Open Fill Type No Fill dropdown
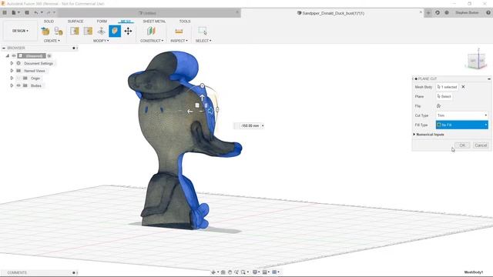The image size is (493, 277). tap(462, 125)
